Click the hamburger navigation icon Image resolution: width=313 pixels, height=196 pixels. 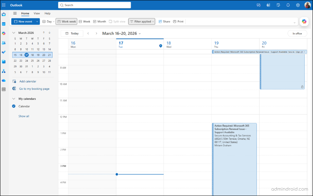(x=15, y=13)
